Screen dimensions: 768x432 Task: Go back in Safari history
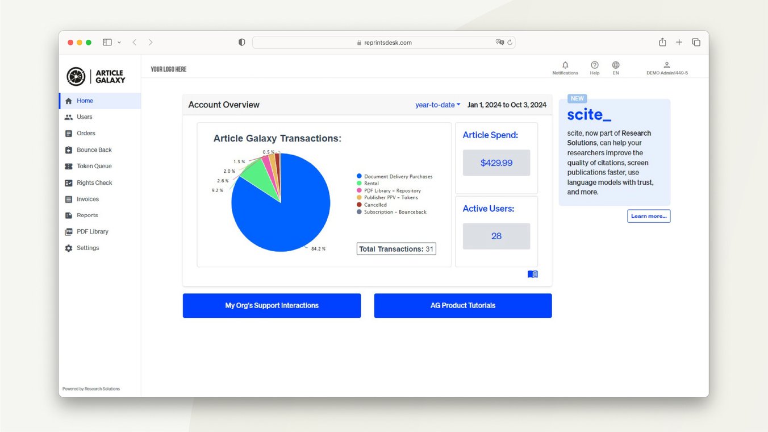[x=135, y=43]
